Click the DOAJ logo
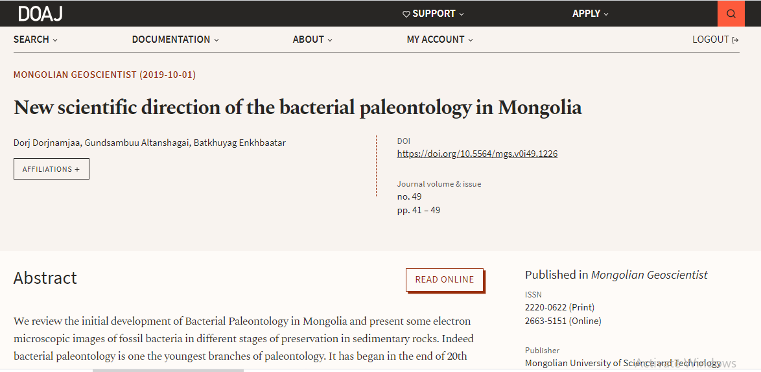The image size is (761, 372). click(40, 14)
